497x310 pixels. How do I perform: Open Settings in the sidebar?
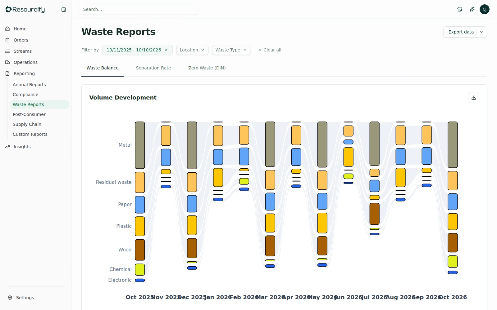click(36, 298)
